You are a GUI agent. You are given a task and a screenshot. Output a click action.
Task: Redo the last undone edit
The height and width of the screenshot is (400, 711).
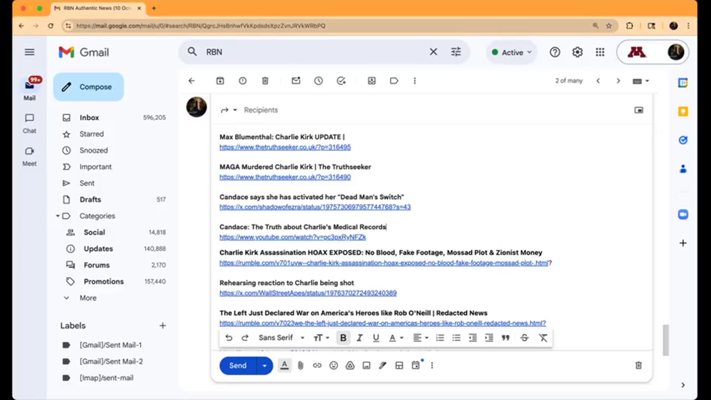coord(245,338)
